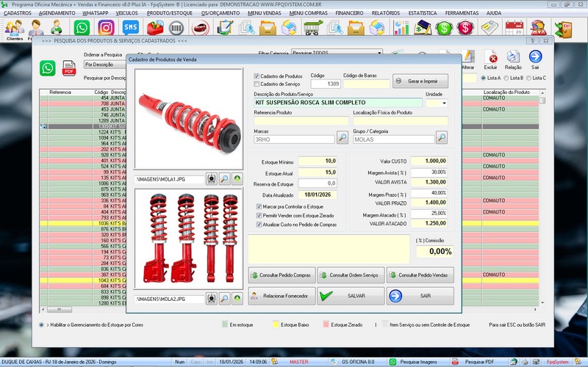The width and height of the screenshot is (588, 367).
Task: Export the product list via PDF icon
Action: (69, 70)
